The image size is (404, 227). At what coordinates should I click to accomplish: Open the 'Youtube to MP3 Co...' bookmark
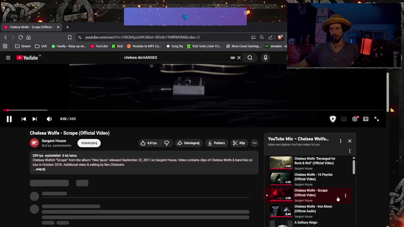(144, 46)
